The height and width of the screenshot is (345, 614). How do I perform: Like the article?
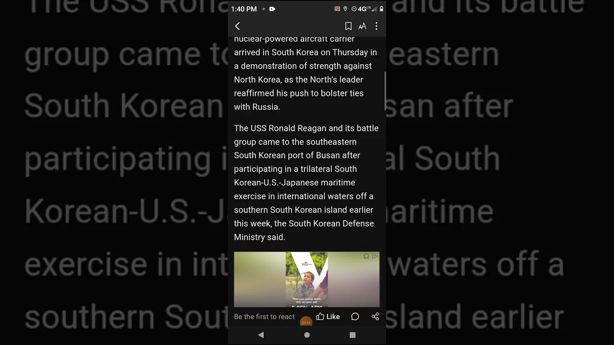click(x=328, y=317)
